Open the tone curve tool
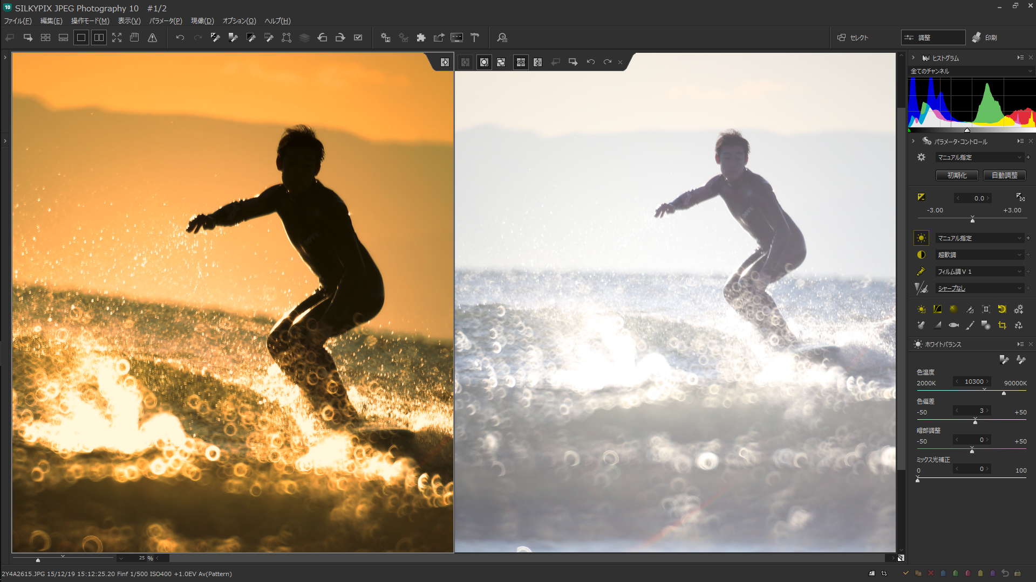The width and height of the screenshot is (1036, 582). pos(937,309)
